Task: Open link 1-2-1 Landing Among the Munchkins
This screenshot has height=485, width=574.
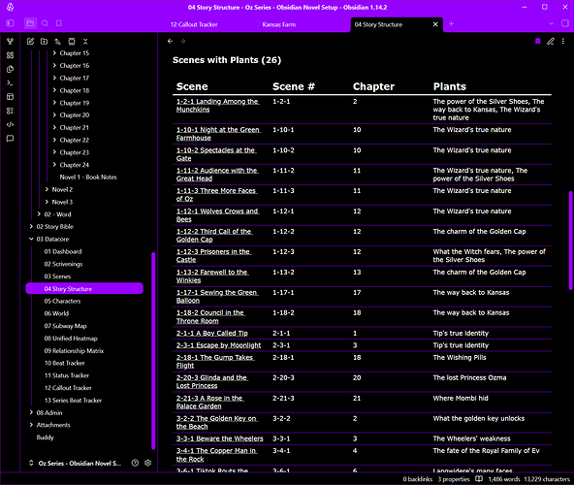Action: coord(217,106)
